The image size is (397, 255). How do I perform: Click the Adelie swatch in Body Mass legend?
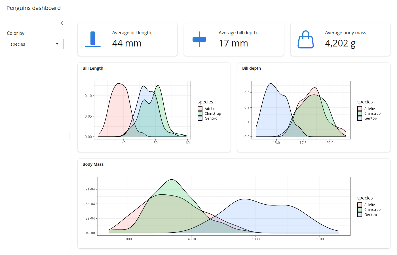pyautogui.click(x=360, y=205)
